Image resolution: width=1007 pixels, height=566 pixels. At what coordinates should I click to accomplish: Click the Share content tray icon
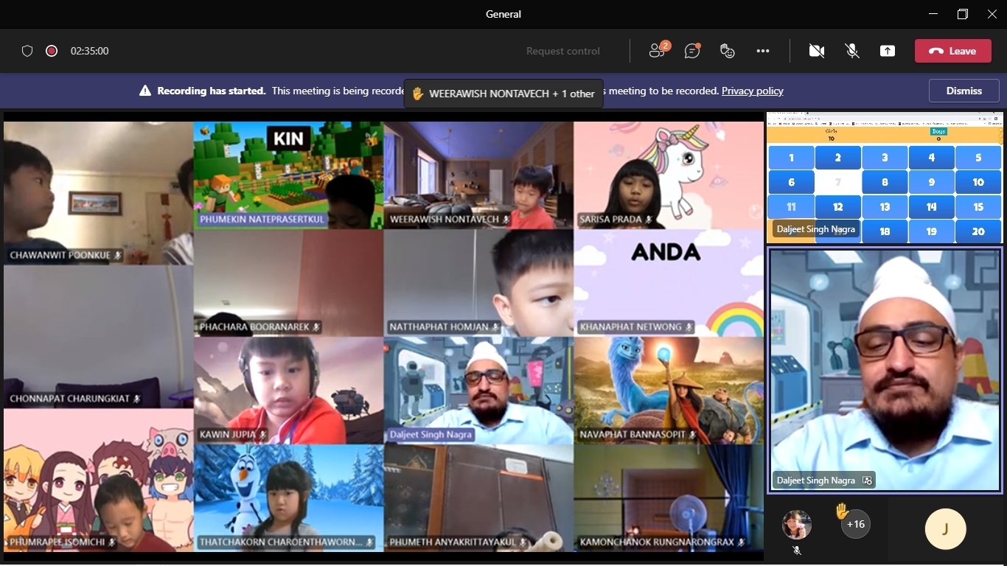pos(888,51)
